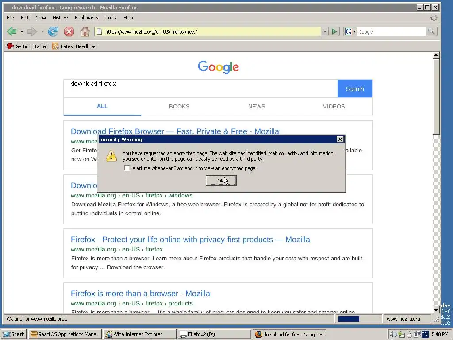Click the EN language indicator

click(425, 335)
